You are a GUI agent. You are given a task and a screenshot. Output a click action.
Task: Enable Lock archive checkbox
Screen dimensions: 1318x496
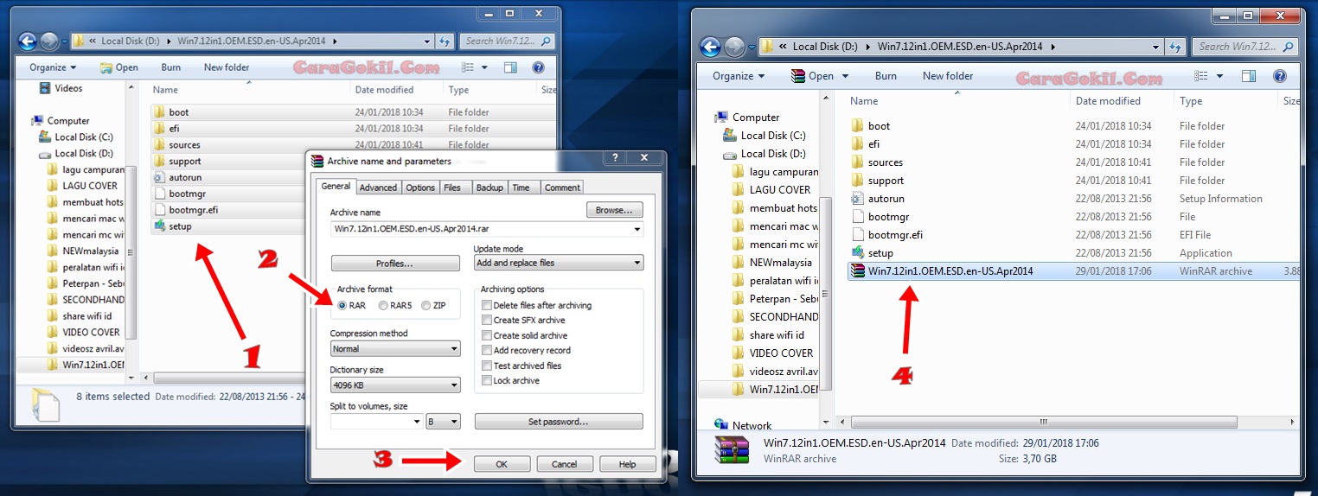point(487,381)
